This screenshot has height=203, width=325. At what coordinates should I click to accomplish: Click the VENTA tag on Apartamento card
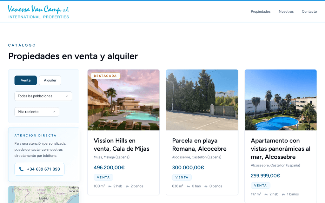click(x=261, y=185)
